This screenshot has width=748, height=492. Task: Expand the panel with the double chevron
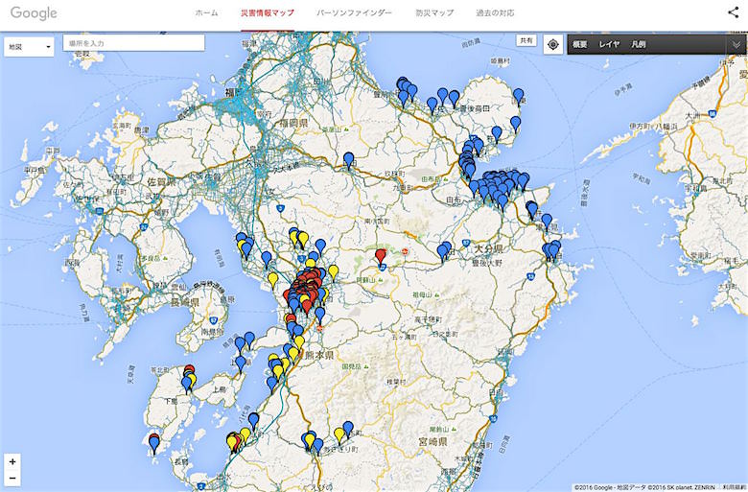(x=736, y=44)
